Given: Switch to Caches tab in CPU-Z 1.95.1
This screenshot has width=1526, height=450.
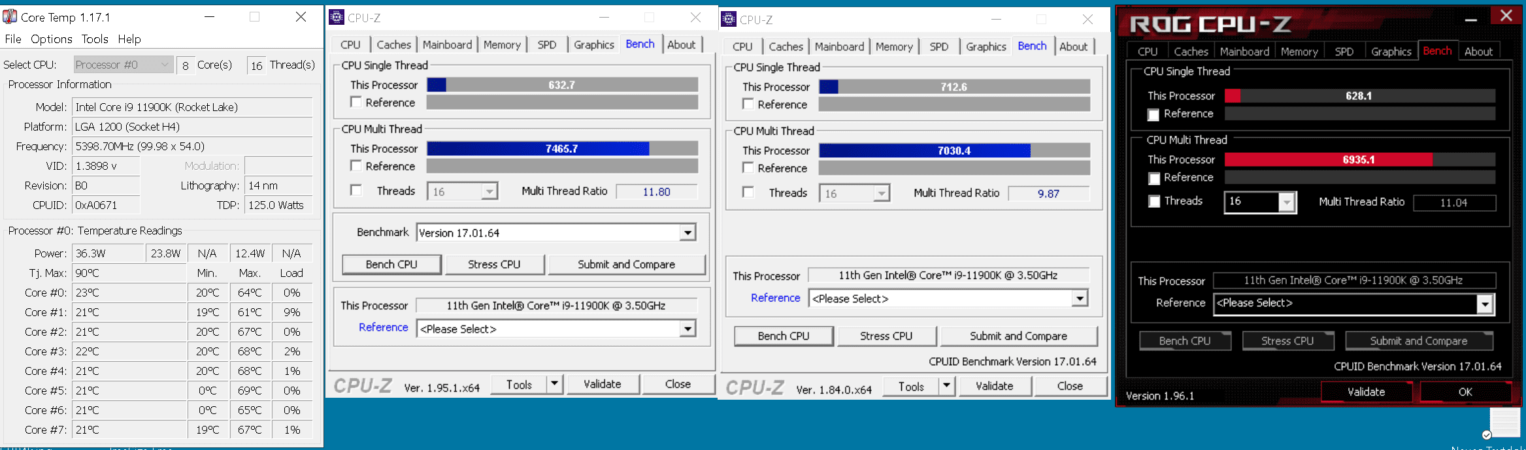Looking at the screenshot, I should tap(394, 44).
